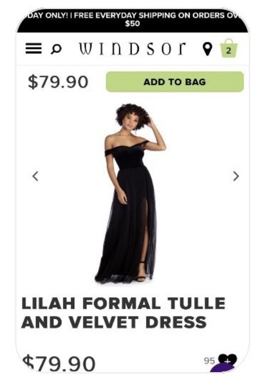Tap the search magnifier icon
The height and width of the screenshot is (377, 264).
point(56,49)
